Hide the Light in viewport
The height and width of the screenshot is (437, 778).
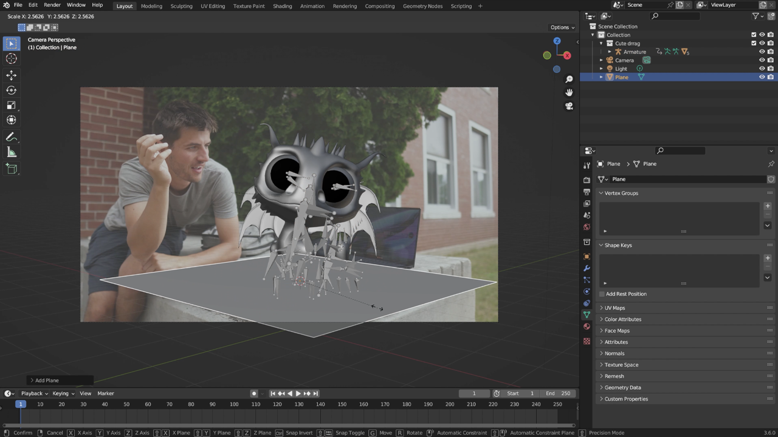tap(762, 69)
